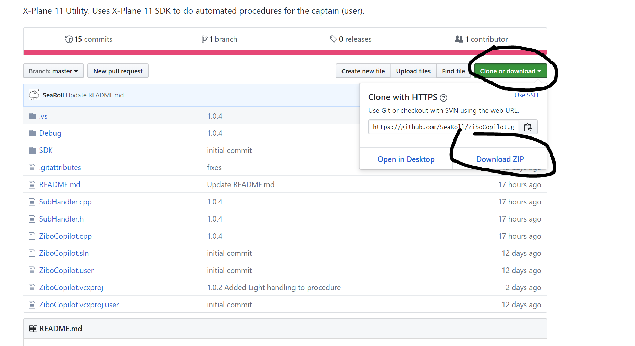Click Update README.md message in README.md row

click(240, 184)
